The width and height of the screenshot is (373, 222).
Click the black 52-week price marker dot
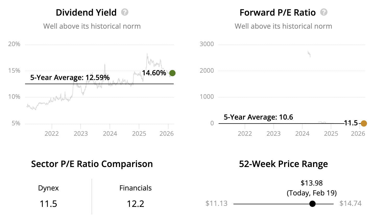pyautogui.click(x=312, y=204)
